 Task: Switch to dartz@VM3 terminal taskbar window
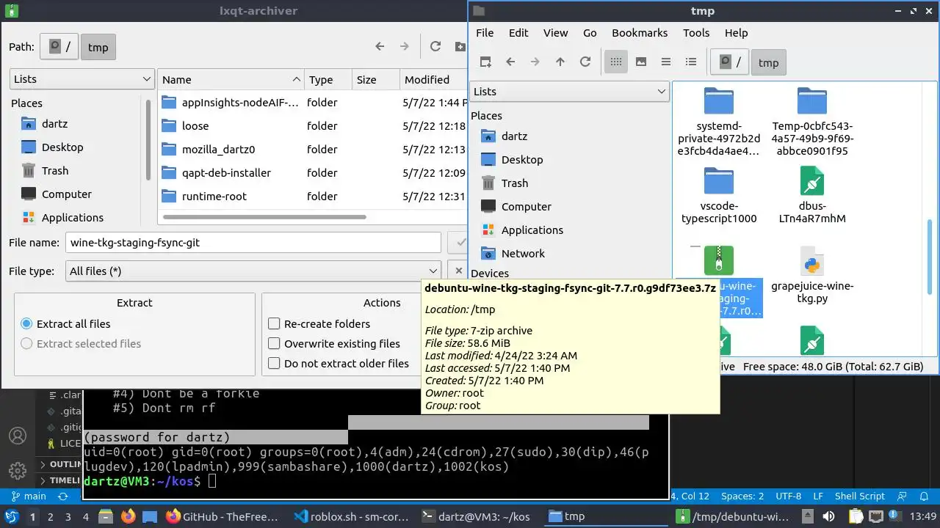476,516
